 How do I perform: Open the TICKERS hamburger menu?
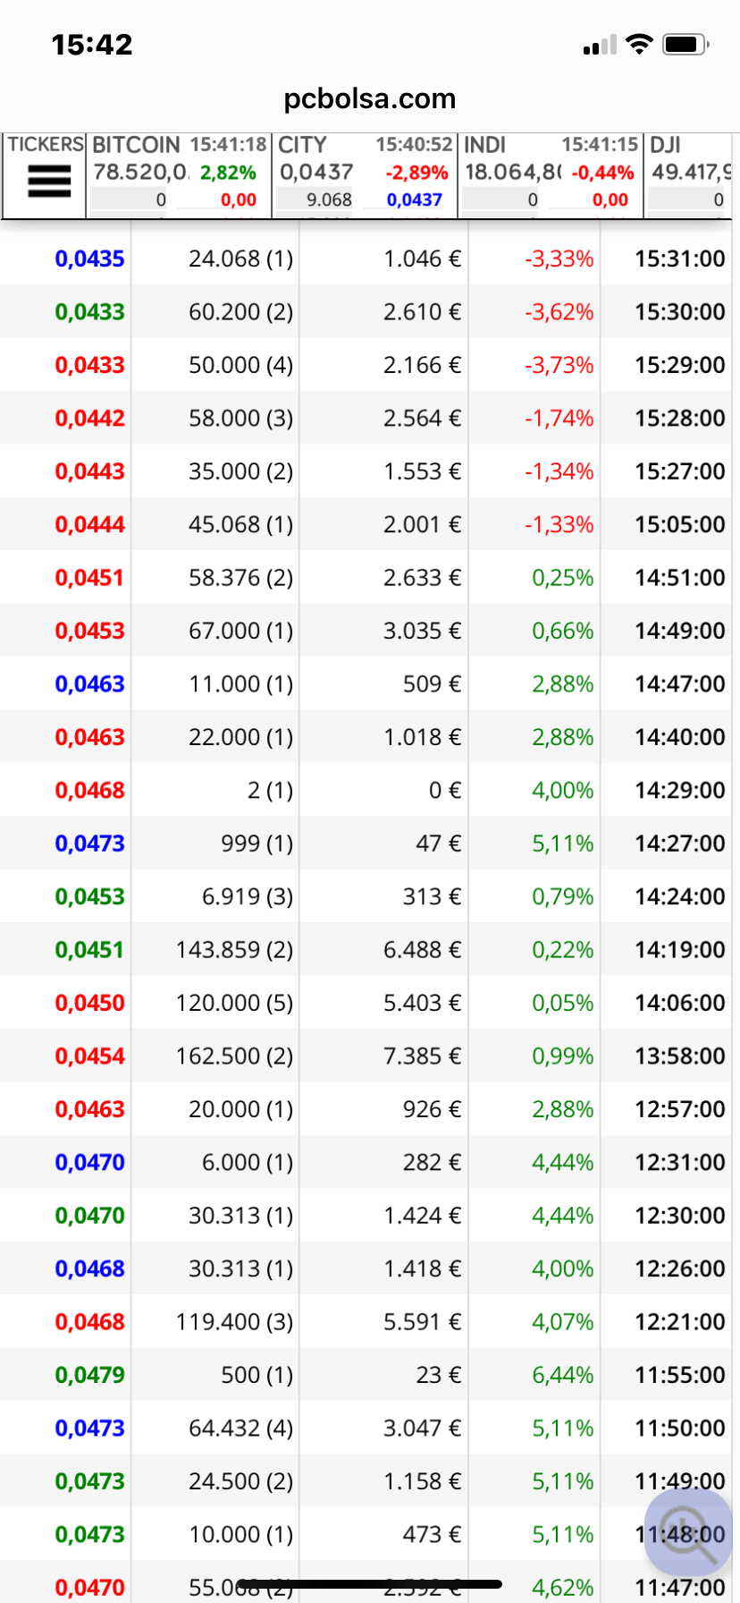click(x=49, y=182)
